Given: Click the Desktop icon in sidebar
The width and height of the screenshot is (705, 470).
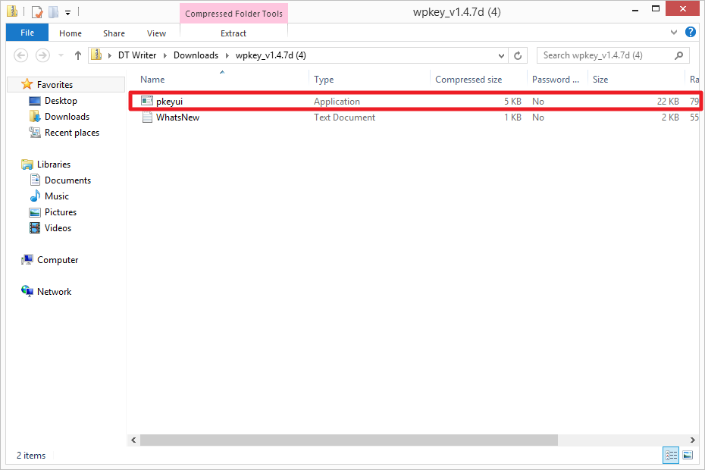Looking at the screenshot, I should [35, 101].
